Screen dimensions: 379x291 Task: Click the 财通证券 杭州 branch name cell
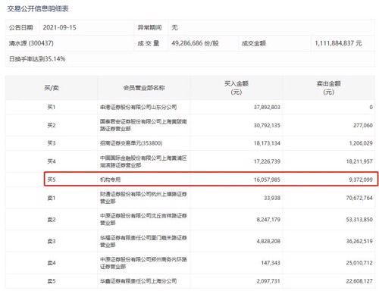143,198
